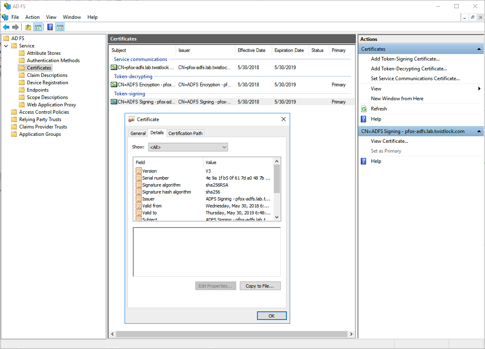Click the Back arrow toolbar icon
The width and height of the screenshot is (485, 349).
[6, 27]
